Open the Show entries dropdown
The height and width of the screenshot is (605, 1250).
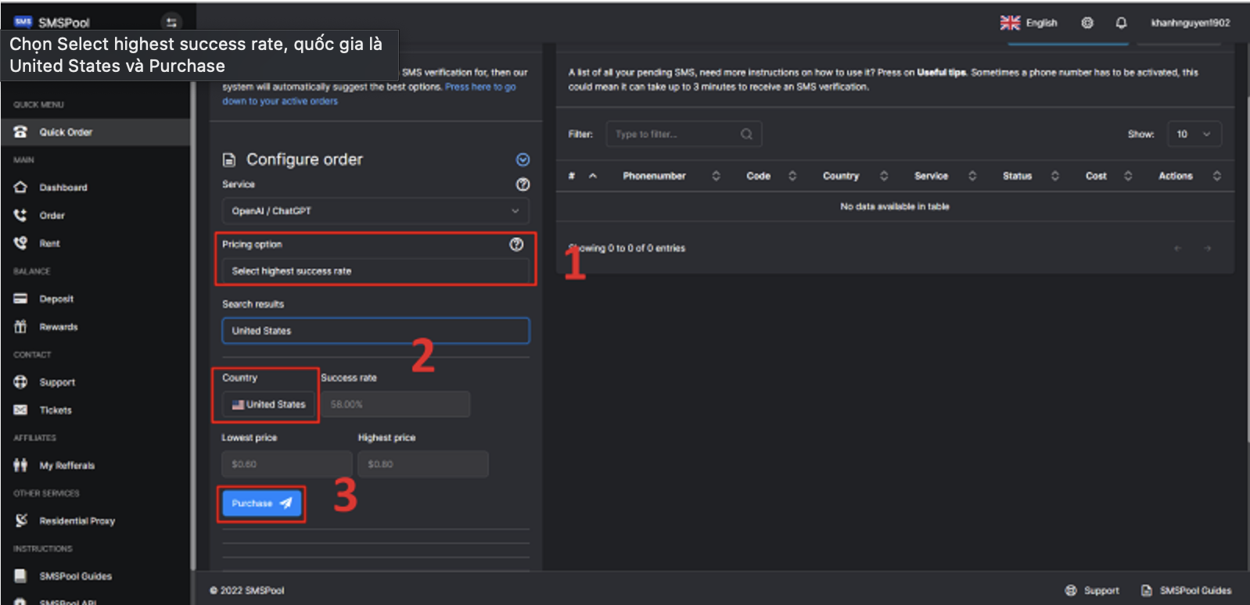tap(1194, 134)
